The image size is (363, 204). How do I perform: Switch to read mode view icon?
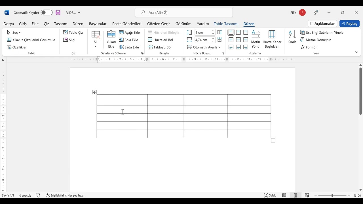coord(284,195)
